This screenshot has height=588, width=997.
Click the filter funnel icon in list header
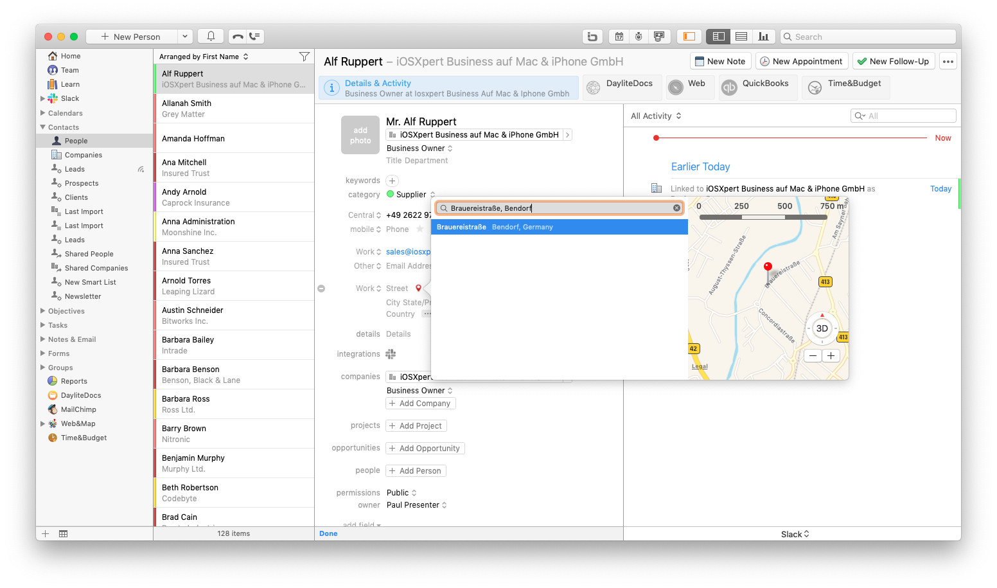(304, 57)
